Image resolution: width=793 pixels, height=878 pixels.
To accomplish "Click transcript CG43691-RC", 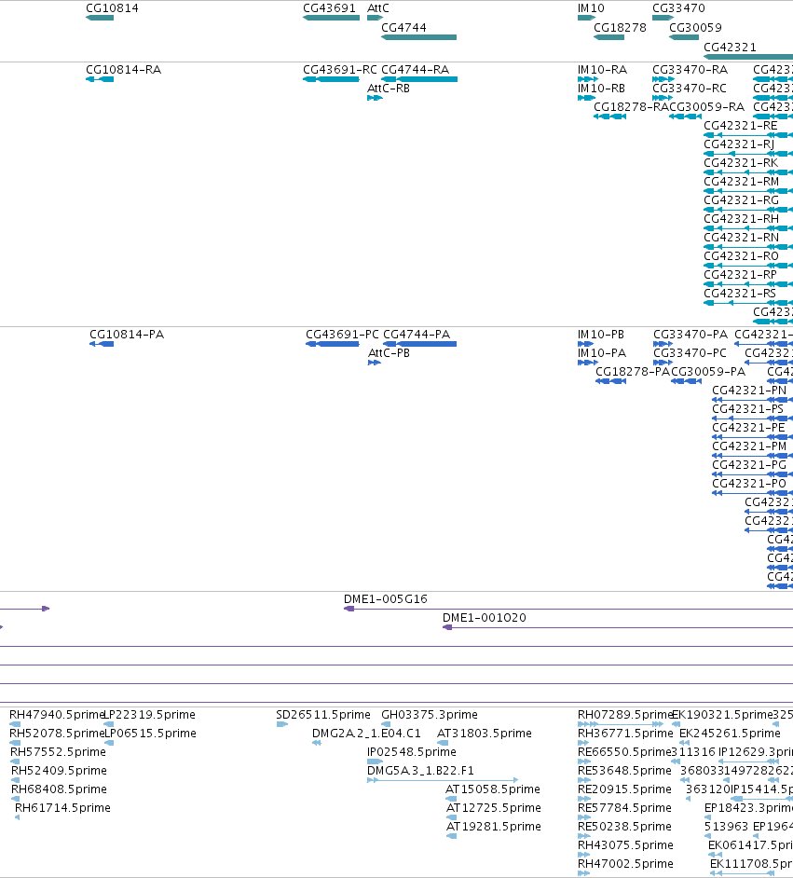I will pos(340,70).
